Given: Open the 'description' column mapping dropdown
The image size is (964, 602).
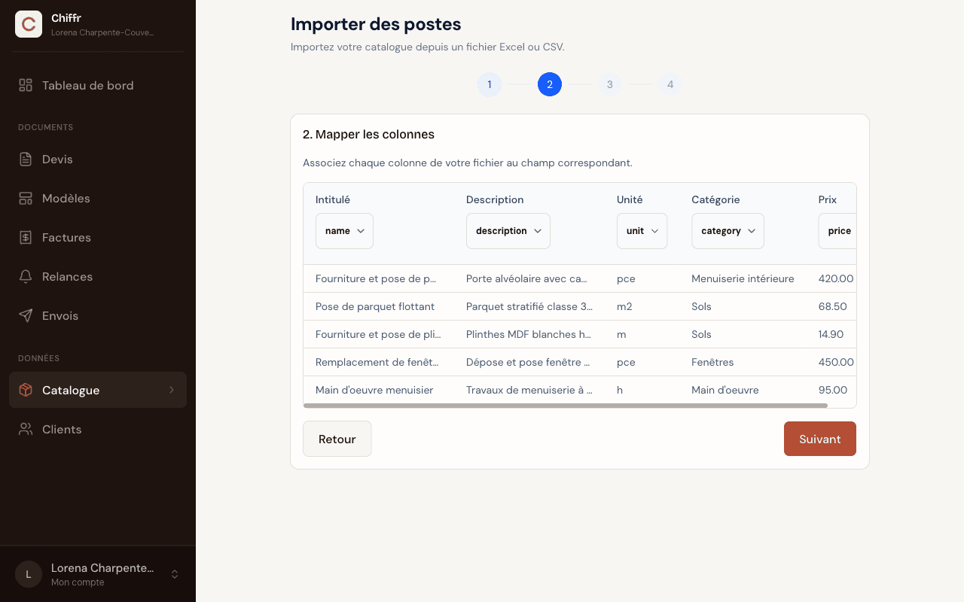Looking at the screenshot, I should click(508, 231).
